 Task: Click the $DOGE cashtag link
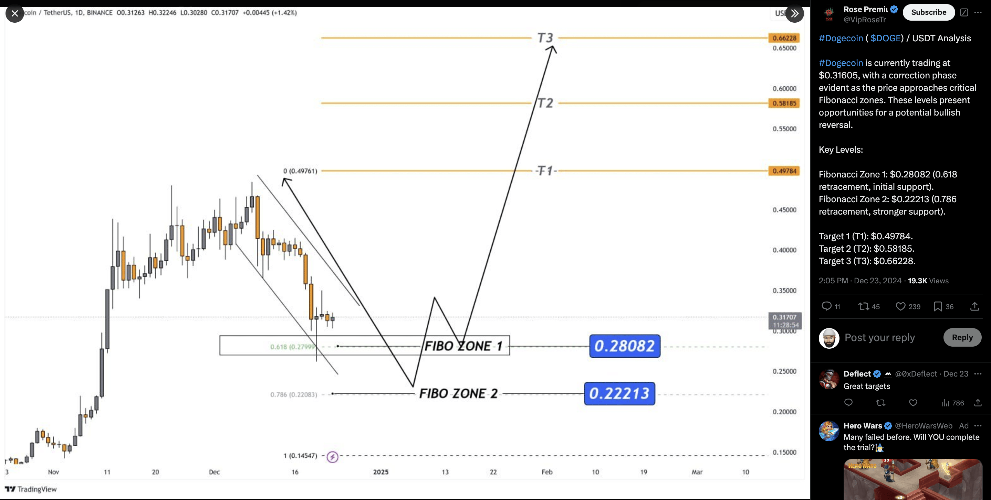885,38
